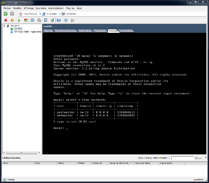The width and height of the screenshot is (209, 183).
Task: Sort tasks by the Lancé par column
Action: coord(100,163)
